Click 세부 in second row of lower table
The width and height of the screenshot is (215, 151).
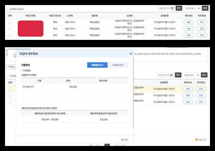coord(188,96)
